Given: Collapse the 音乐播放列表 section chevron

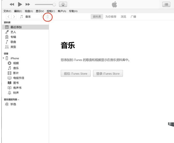Looking at the screenshot, I should coord(18,100).
